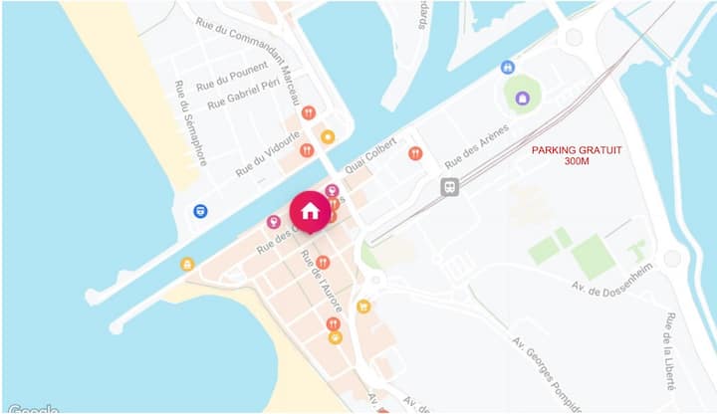Click the PARKING GRATUIT 300M label
This screenshot has width=717, height=414.
(577, 155)
